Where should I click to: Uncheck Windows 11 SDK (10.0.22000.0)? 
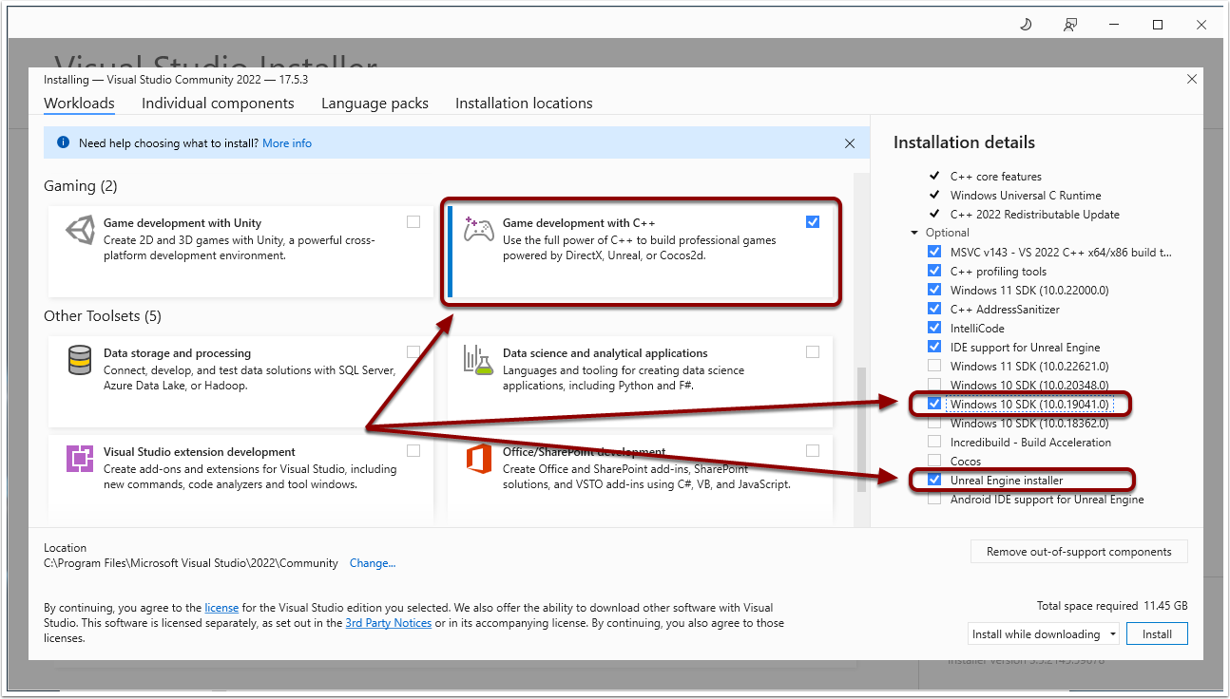[934, 290]
